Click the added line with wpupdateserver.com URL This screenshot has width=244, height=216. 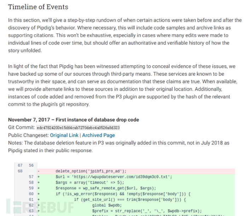136,177
